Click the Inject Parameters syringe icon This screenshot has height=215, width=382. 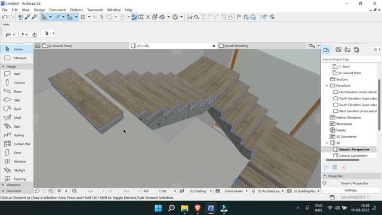point(34,17)
